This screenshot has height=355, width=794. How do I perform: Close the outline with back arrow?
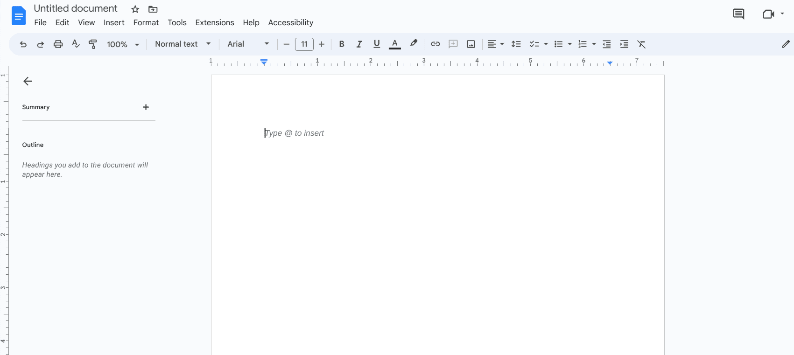(28, 81)
